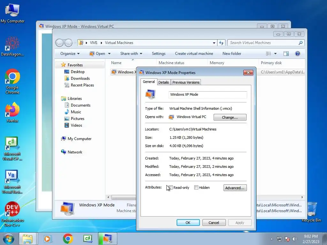Switch to Details tab in Properties
Viewport: 327px width, 245px height.
163,82
